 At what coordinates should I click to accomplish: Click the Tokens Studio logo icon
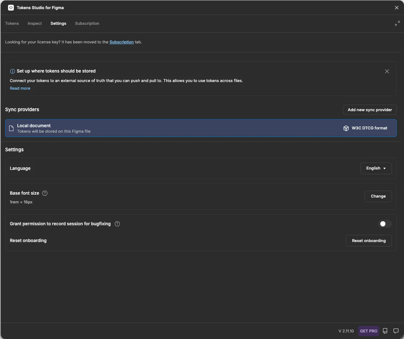coord(11,8)
